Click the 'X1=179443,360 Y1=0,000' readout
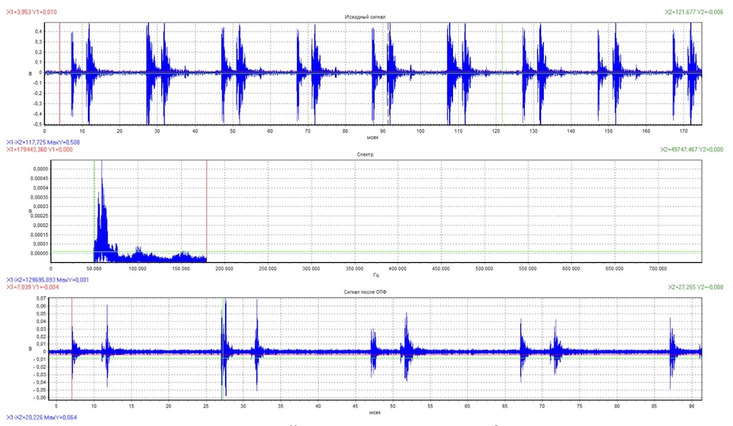733x426 pixels. (40, 150)
